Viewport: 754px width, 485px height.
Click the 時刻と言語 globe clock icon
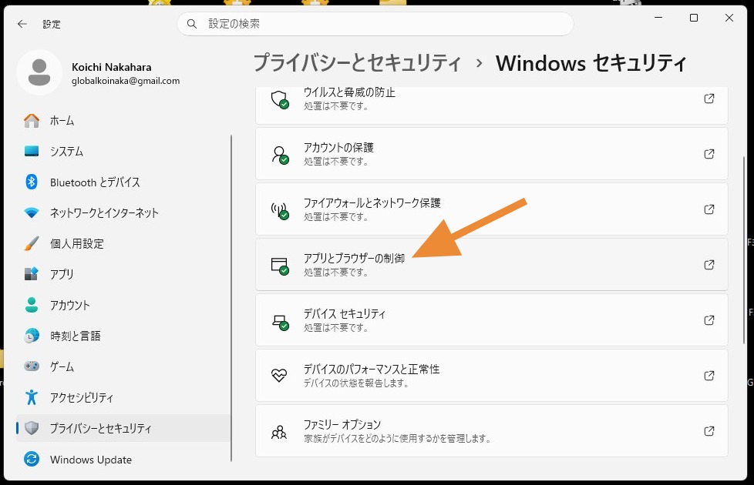tap(32, 336)
